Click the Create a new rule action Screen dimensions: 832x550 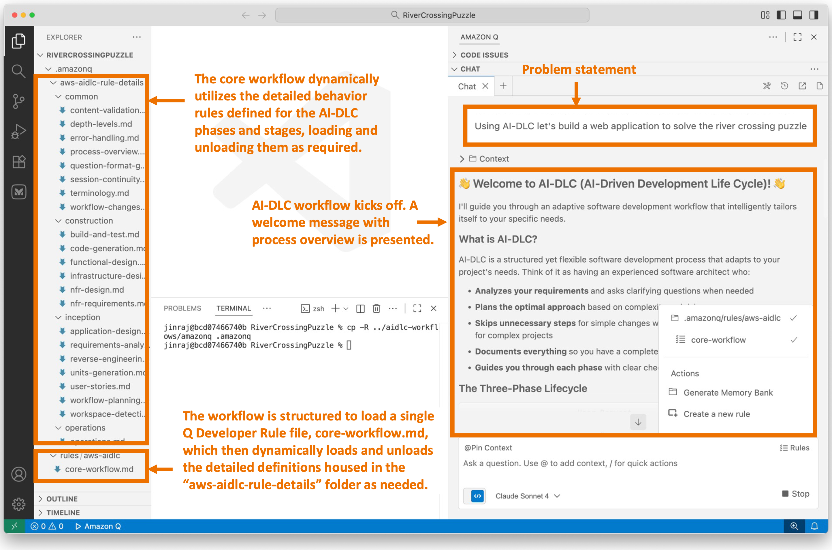pos(717,414)
